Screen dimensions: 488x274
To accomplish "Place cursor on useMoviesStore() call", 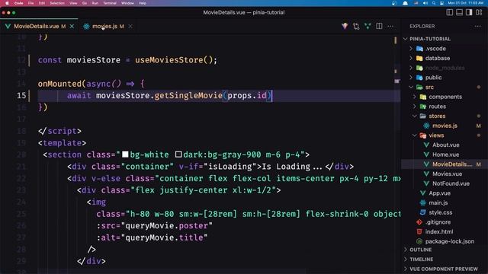I will [x=173, y=59].
